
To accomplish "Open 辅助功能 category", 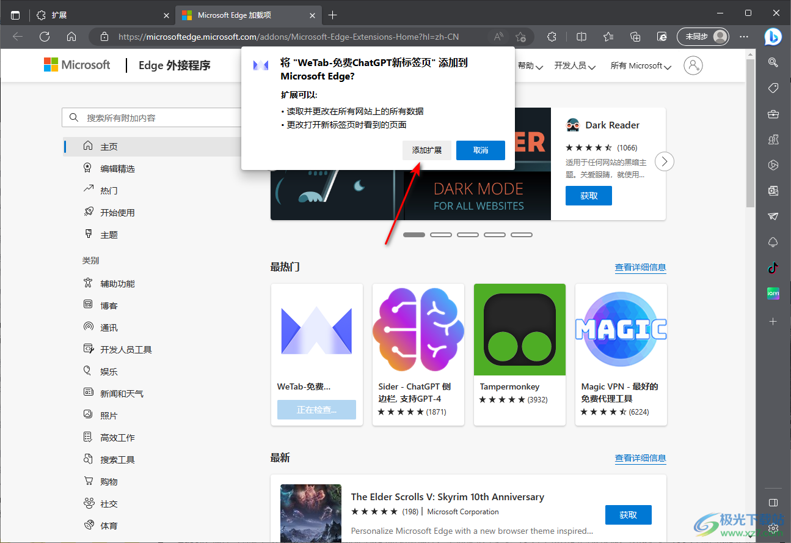I will tap(117, 284).
